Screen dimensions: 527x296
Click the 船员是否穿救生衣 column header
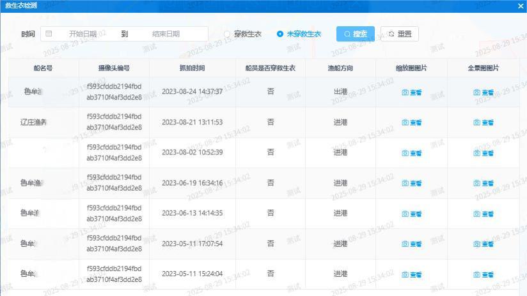pos(271,68)
